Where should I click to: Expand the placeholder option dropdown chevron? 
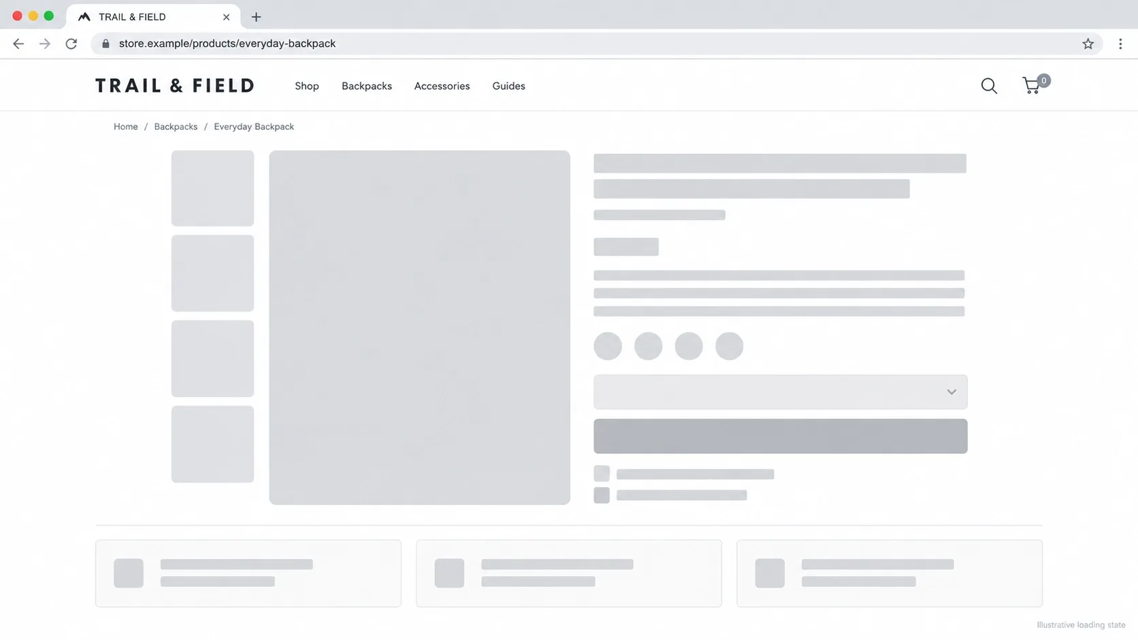[x=952, y=392]
